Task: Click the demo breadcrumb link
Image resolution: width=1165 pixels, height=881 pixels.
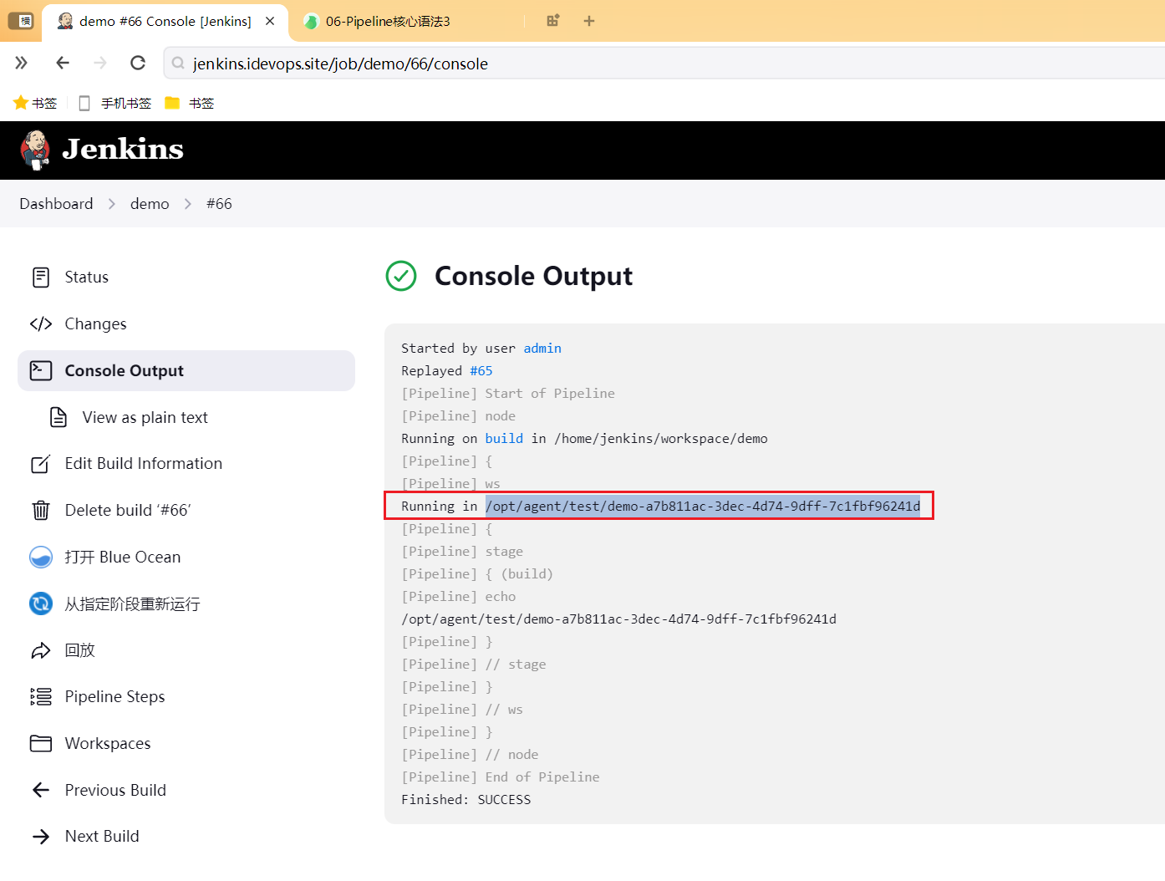Action: point(150,204)
